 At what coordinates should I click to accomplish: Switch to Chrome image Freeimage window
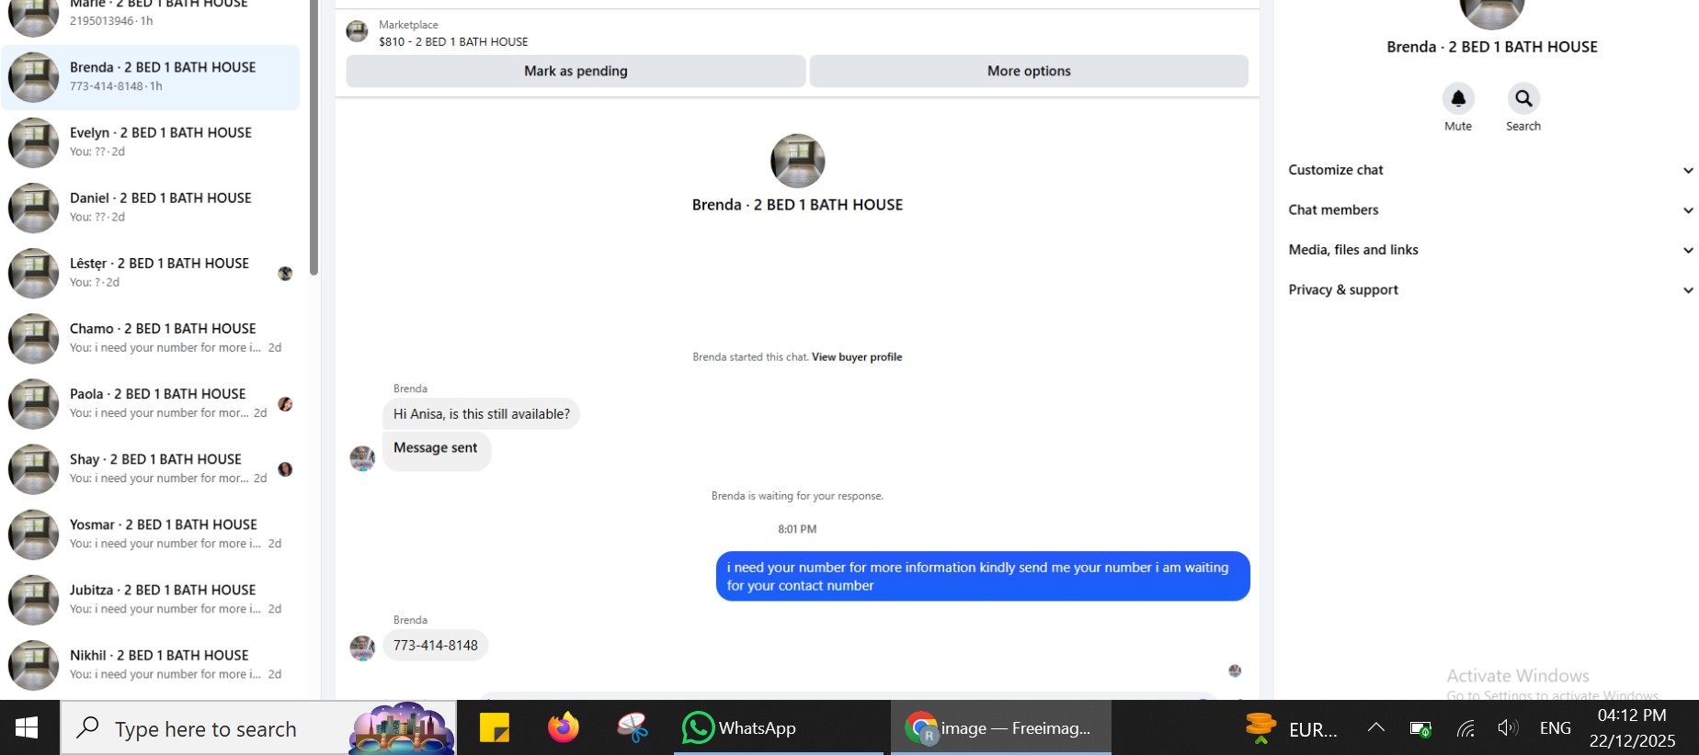(x=1000, y=727)
